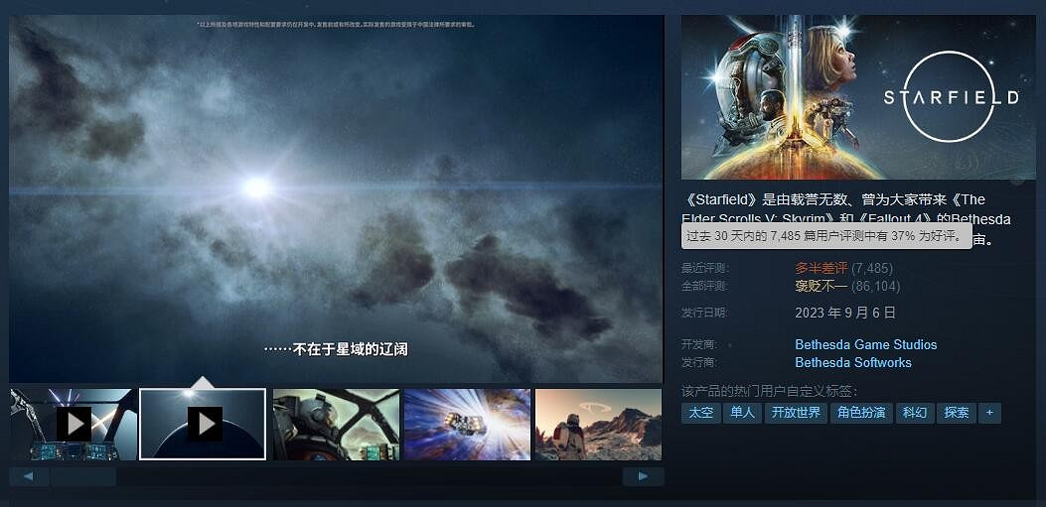Open the spaceship warp-jump screenshot thumbnail
1046x507 pixels.
click(468, 425)
